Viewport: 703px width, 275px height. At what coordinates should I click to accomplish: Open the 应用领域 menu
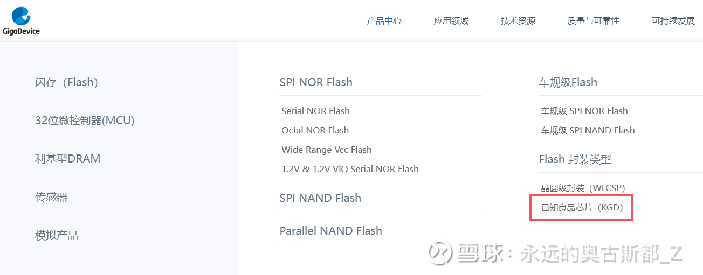pos(451,21)
